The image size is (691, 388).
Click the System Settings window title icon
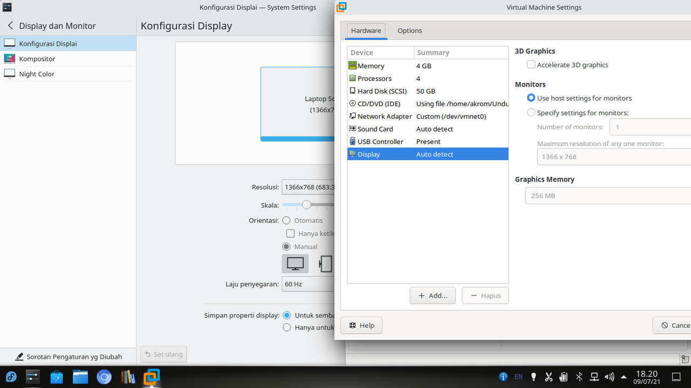coord(6,7)
